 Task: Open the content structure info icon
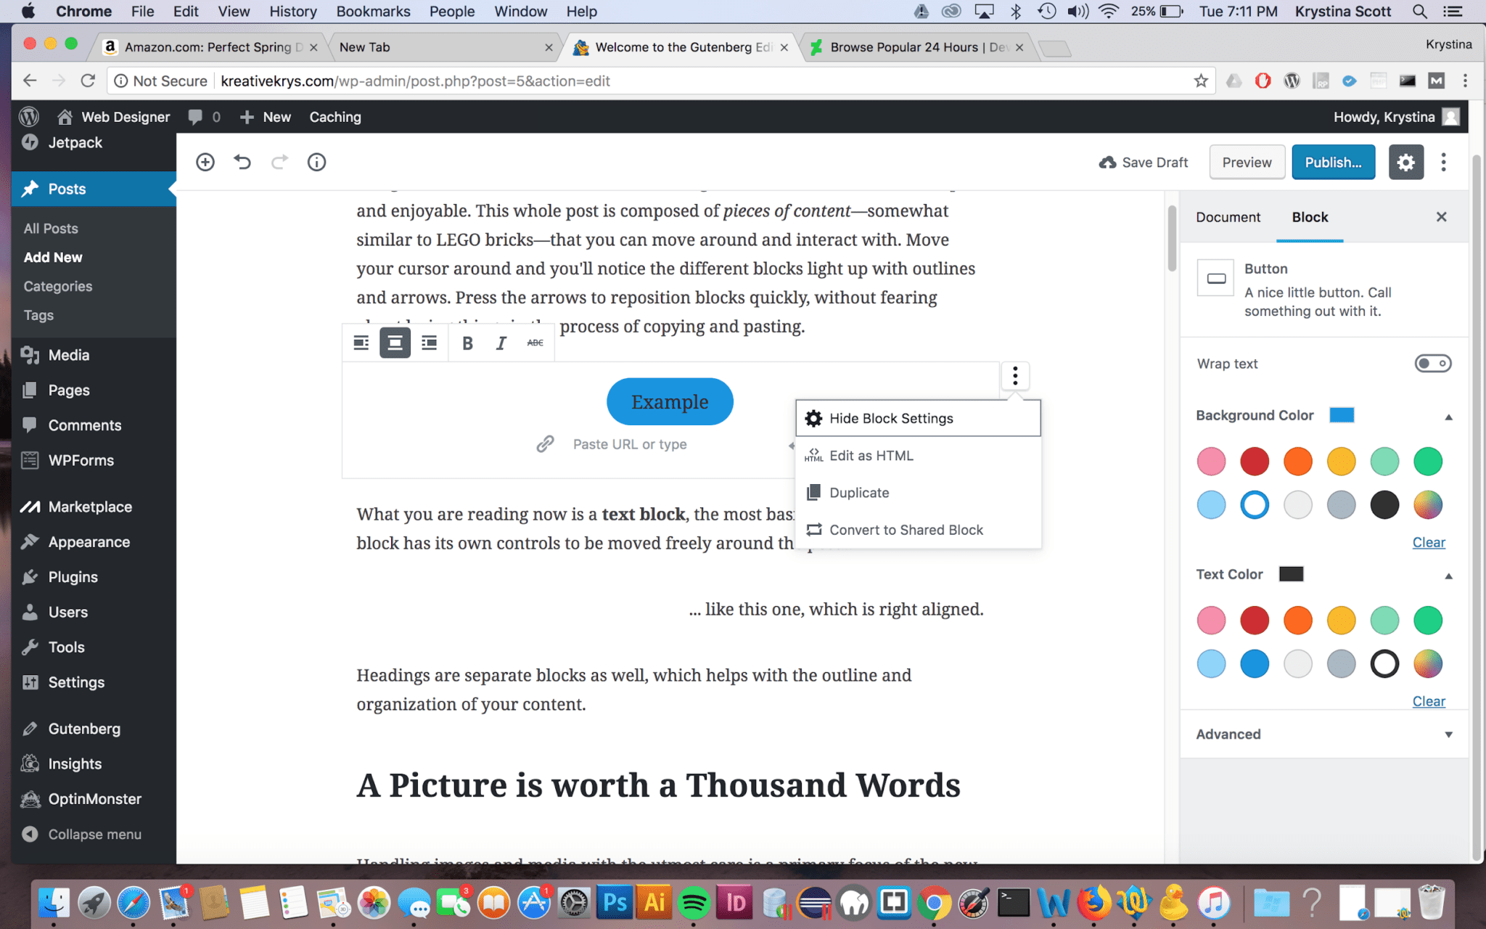coord(316,162)
